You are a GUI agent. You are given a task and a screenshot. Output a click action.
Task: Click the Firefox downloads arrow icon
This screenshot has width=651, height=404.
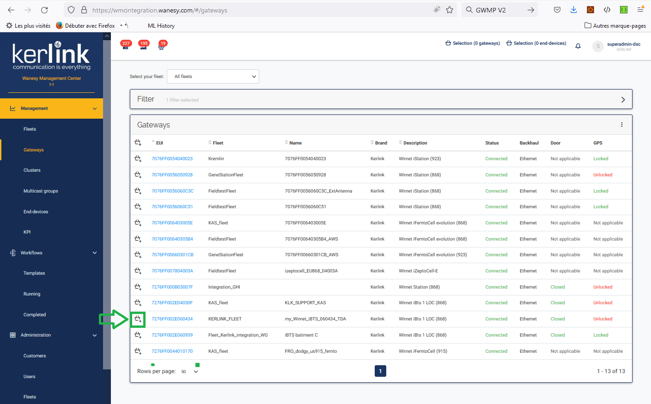[x=573, y=10]
